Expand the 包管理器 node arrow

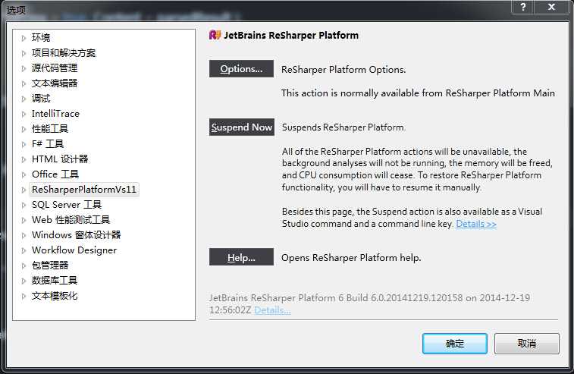24,266
